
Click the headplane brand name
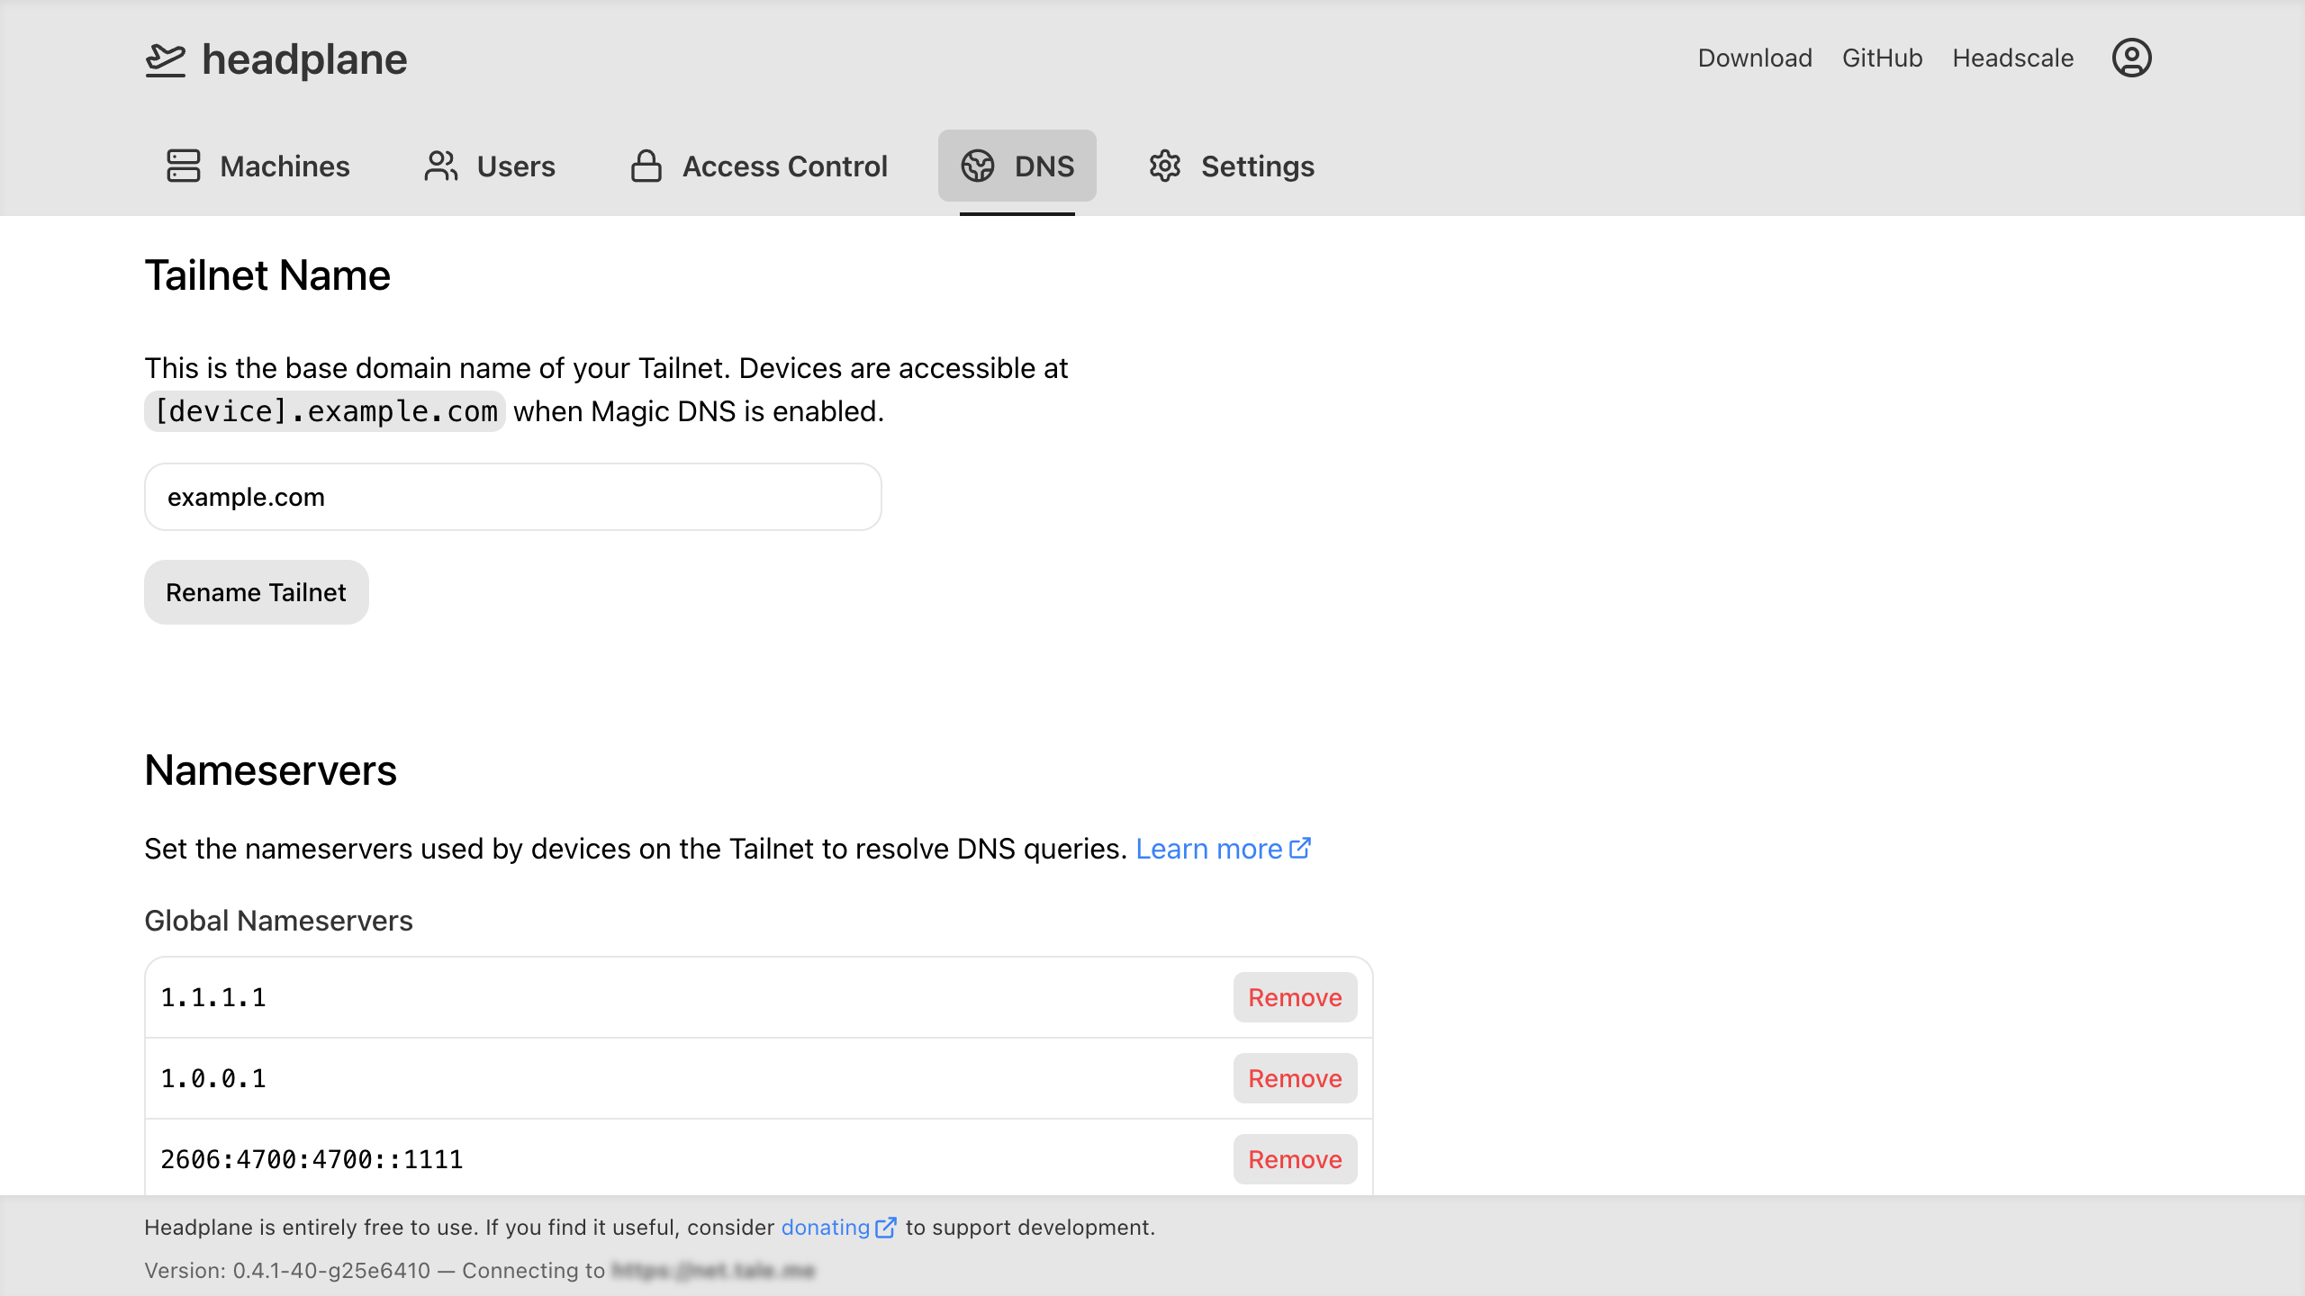click(305, 59)
